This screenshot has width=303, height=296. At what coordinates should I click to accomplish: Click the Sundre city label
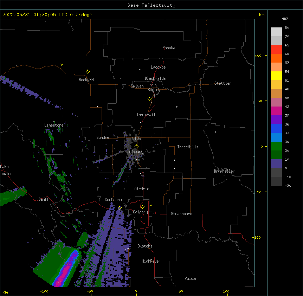tap(103, 137)
